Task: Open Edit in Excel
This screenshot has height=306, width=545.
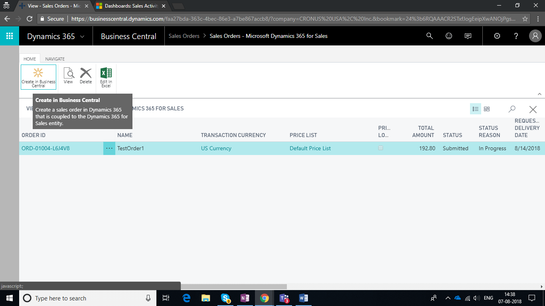Action: (x=106, y=76)
